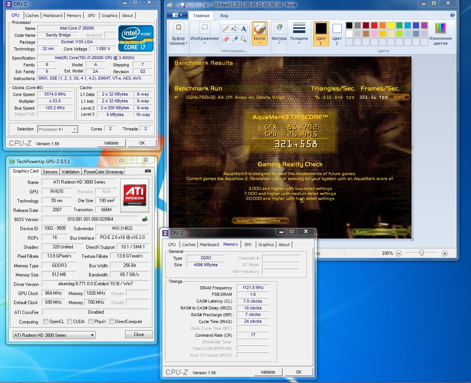Open Paint Help question mark icon
The image size is (471, 383).
pos(452,15)
